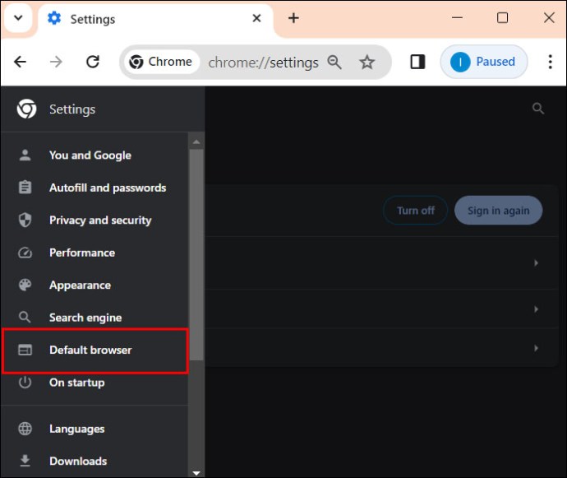This screenshot has height=478, width=567.
Task: Open Search engine settings section
Action: [x=94, y=318]
